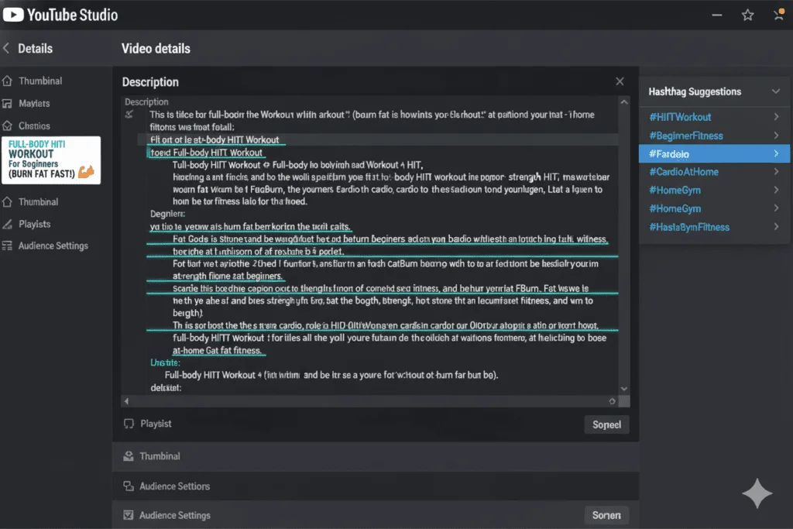Select the highlighted #Fardeio hashtag
793x529 pixels.
[669, 154]
